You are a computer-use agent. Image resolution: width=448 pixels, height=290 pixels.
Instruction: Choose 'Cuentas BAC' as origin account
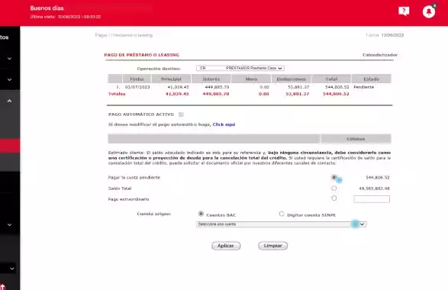201,214
